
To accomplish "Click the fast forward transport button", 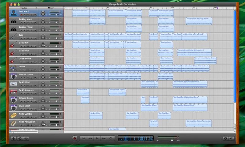I will coord(104,138).
